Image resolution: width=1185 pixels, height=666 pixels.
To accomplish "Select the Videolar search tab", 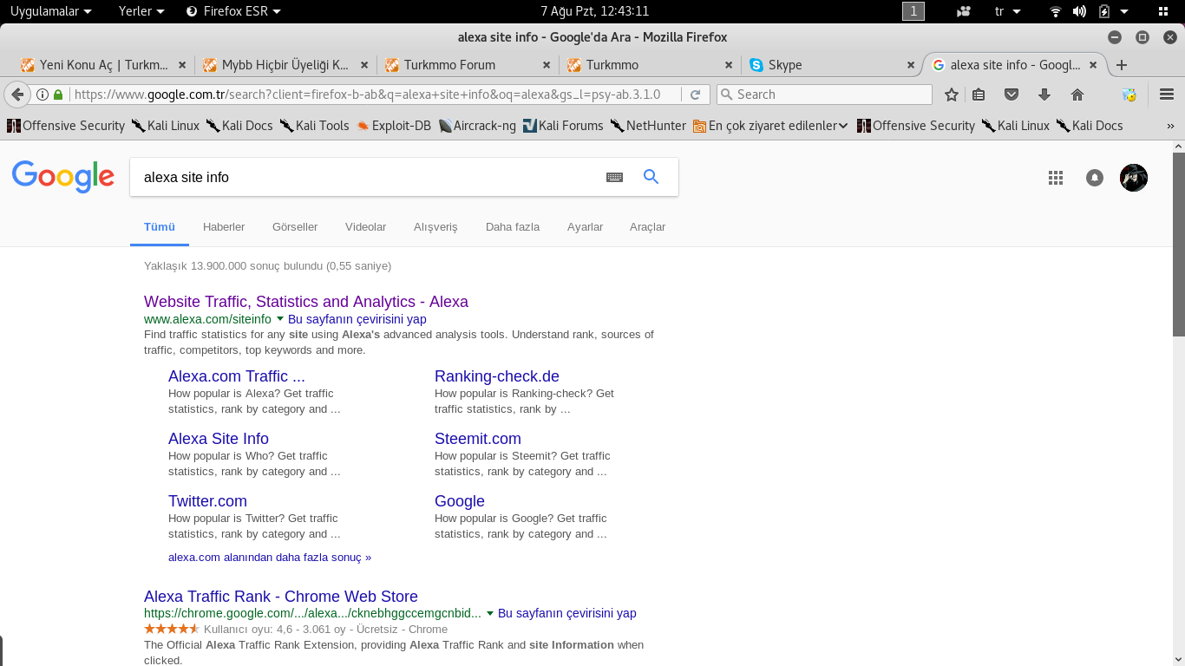I will point(366,227).
